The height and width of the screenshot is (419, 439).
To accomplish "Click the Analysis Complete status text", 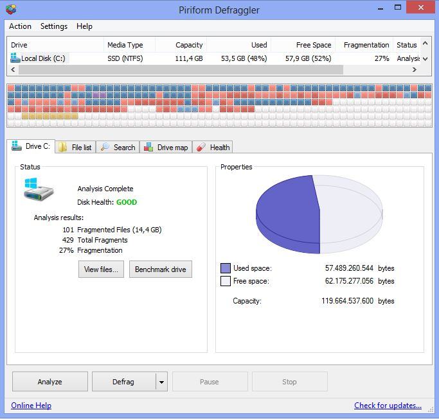I will (x=105, y=189).
